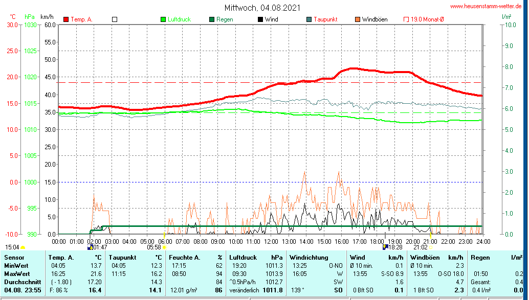Click the red Temp. A. legend swatch

[x=66, y=19]
